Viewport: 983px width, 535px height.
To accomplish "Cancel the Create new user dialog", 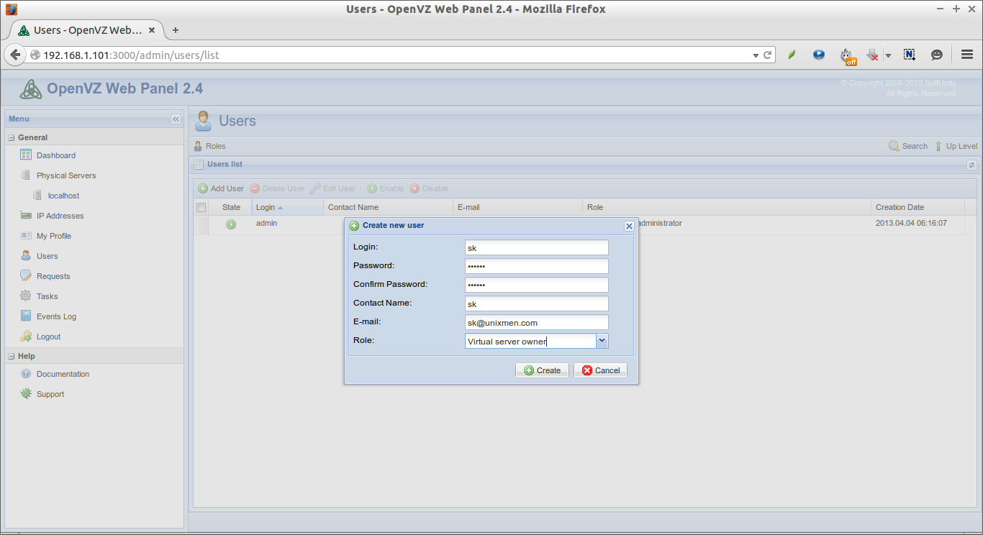I will pyautogui.click(x=600, y=370).
